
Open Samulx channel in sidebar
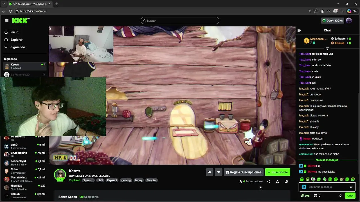(x=25, y=196)
